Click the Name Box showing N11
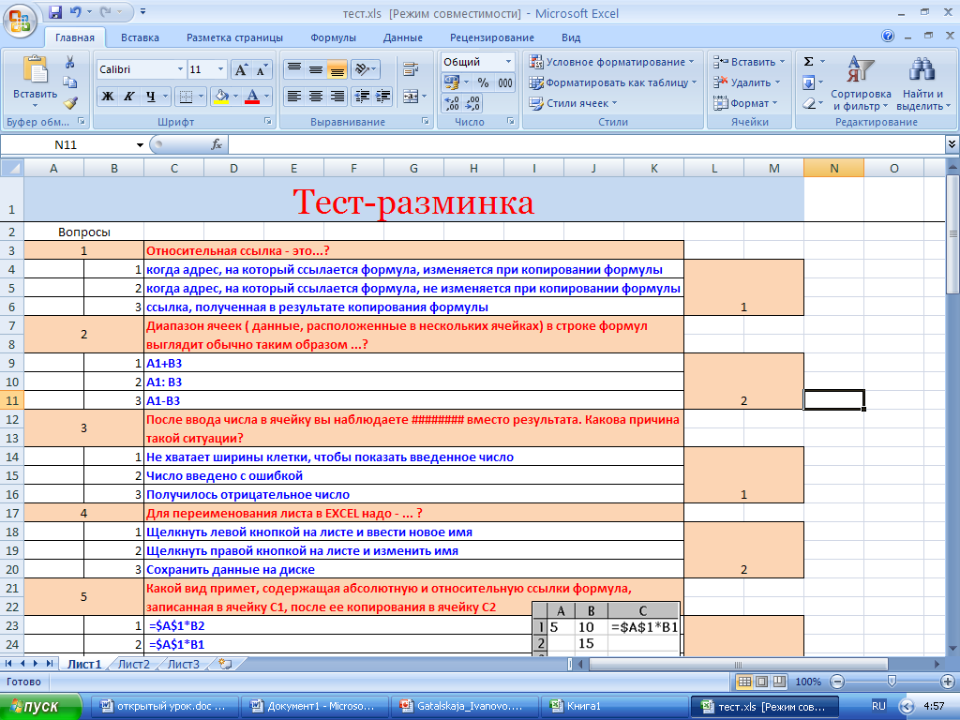This screenshot has height=720, width=960. (67, 144)
